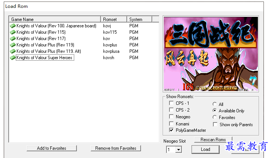Viewport: 271px width, 158px height.
Task: Click the ROM icon for Knights of Valour (Rev 117)
Action: tap(13, 39)
